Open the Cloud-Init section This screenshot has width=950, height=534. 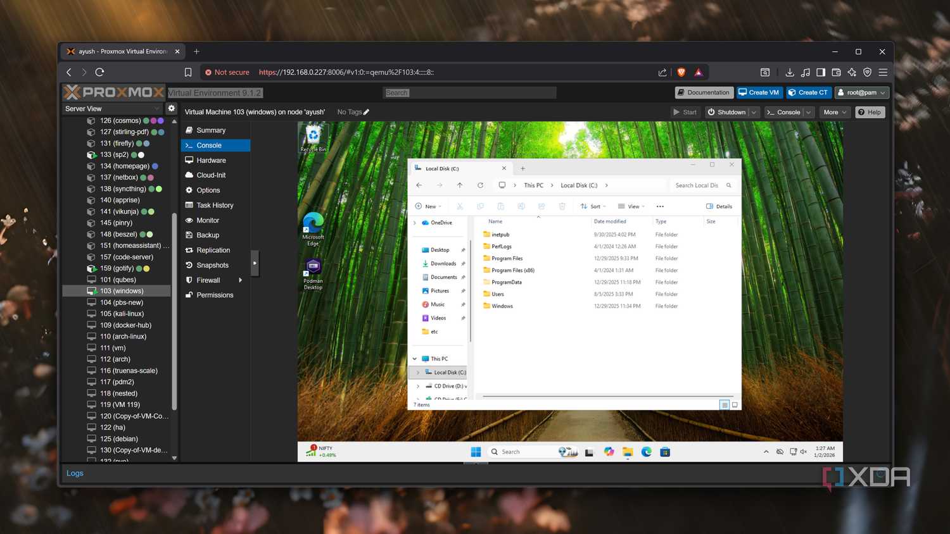click(215, 175)
